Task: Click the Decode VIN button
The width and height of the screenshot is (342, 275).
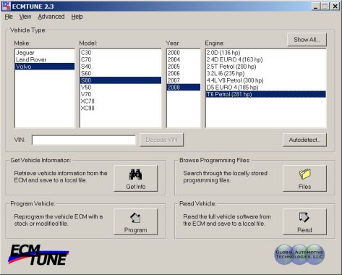Action: coord(161,140)
